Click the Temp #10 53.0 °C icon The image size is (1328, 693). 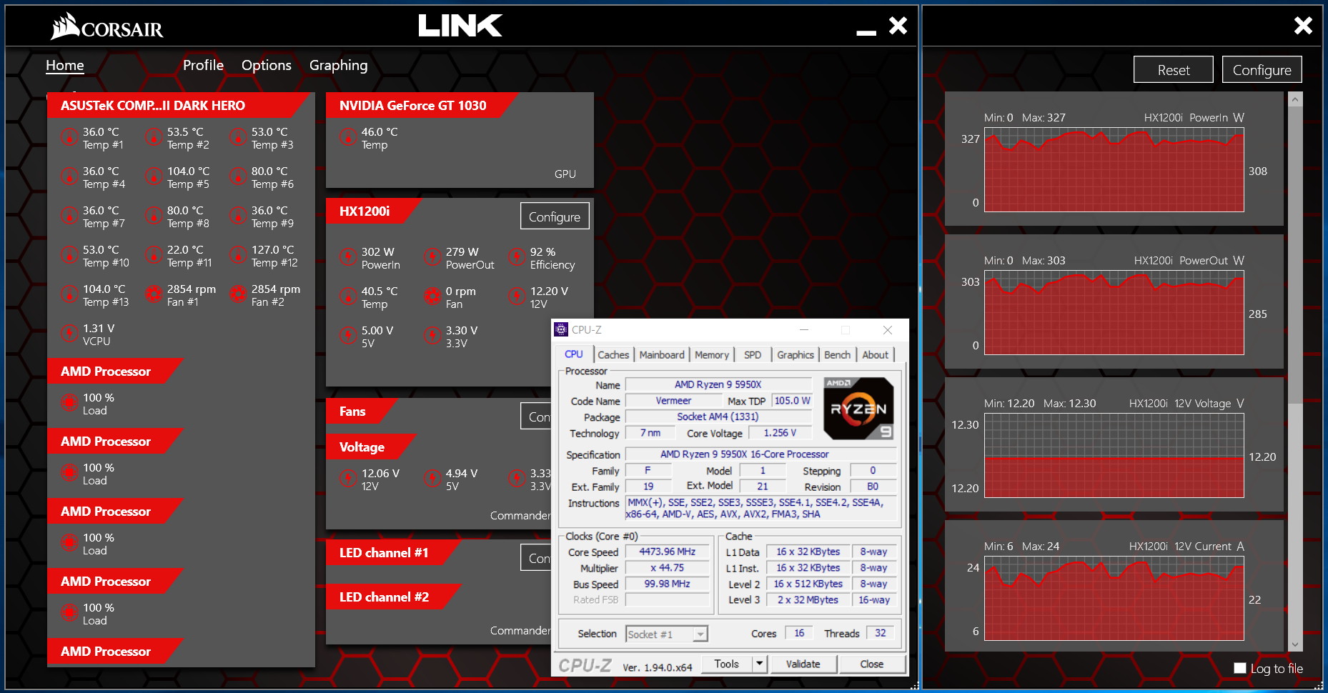click(x=69, y=255)
